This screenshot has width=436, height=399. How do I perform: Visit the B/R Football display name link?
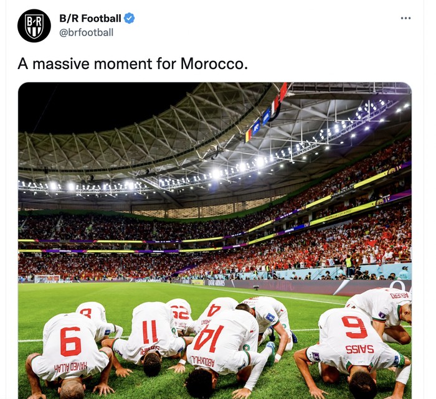90,18
